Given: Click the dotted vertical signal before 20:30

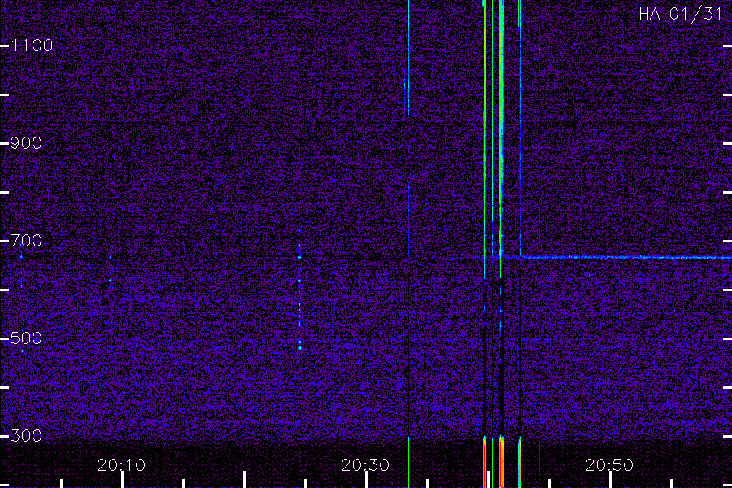Looking at the screenshot, I should click(299, 290).
